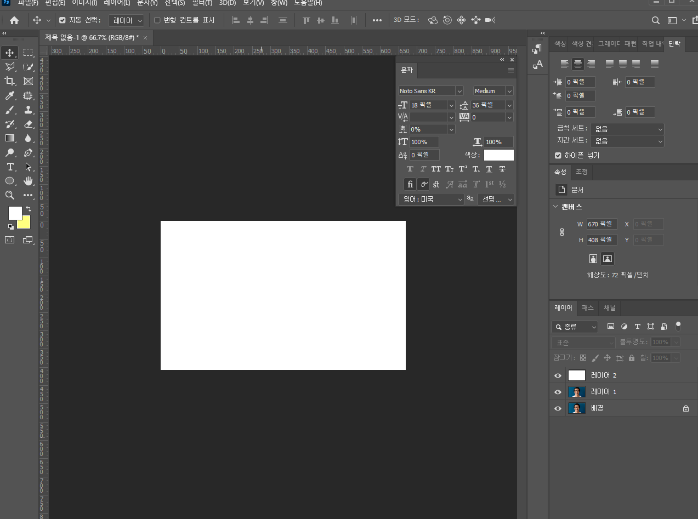Select the Ellipse shape tool
This screenshot has width=698, height=519.
tap(10, 181)
